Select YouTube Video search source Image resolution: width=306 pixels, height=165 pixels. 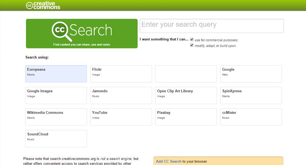pyautogui.click(x=121, y=117)
